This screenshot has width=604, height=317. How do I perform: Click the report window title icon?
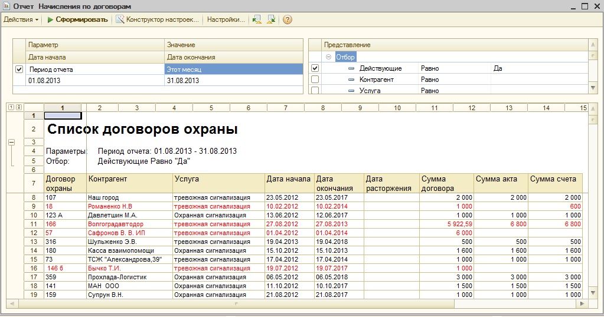(x=6, y=6)
